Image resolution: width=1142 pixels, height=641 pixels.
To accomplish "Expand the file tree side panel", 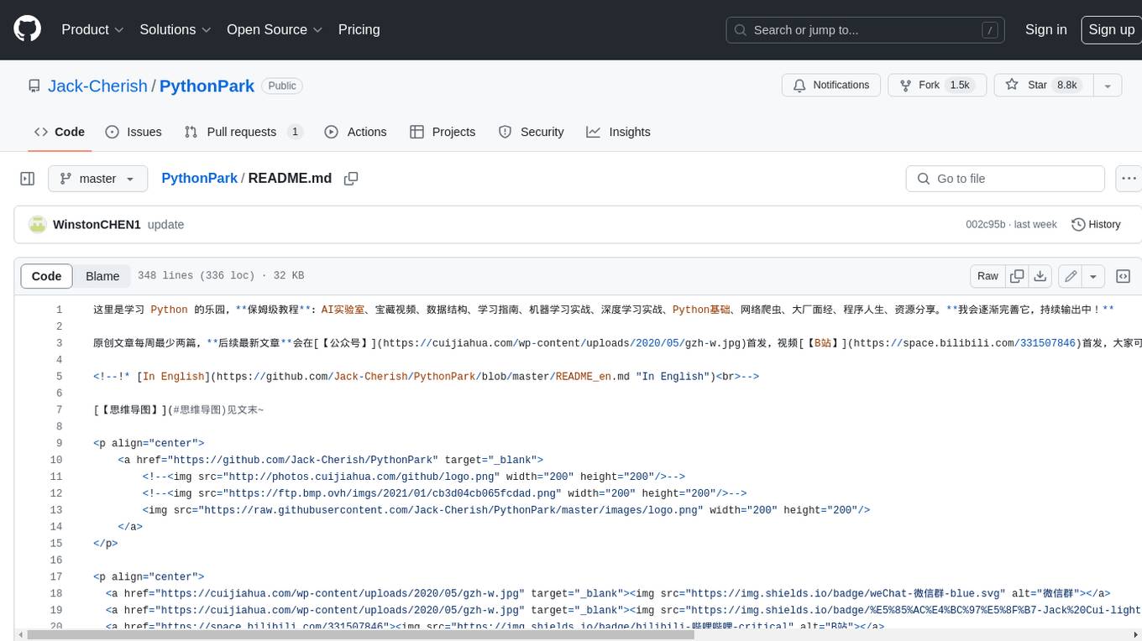I will (x=27, y=179).
